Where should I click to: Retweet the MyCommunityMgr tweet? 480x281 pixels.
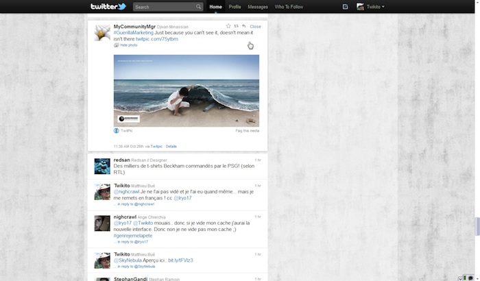click(x=236, y=27)
